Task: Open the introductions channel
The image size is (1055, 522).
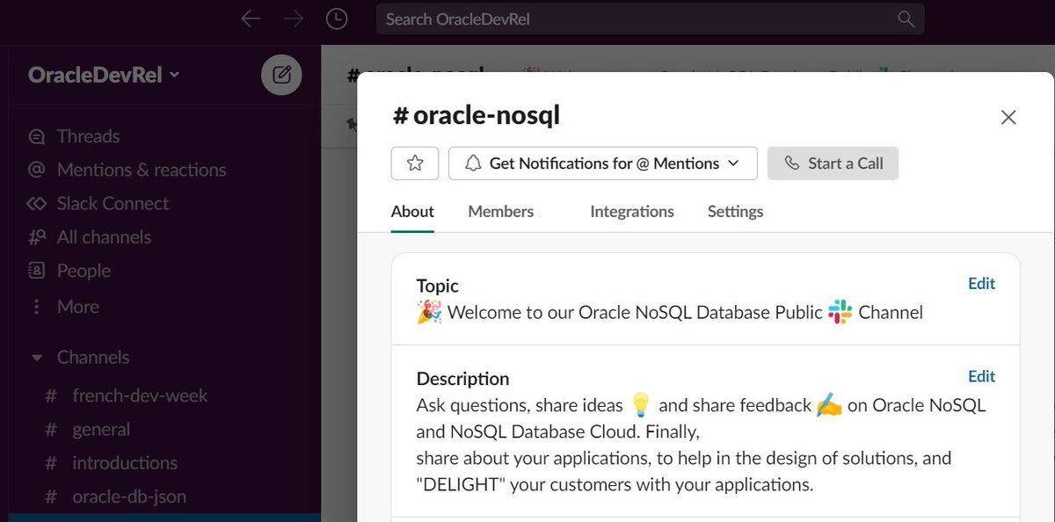Action: pos(125,463)
